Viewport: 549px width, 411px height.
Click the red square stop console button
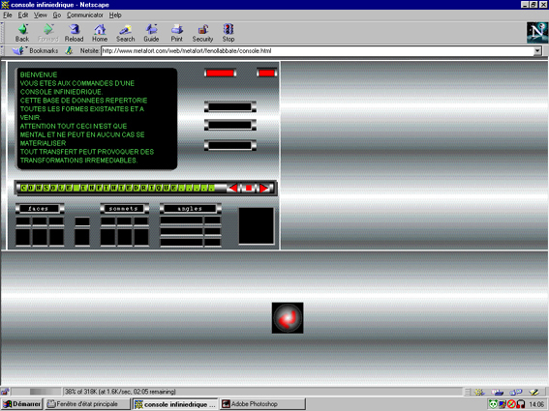(x=249, y=189)
